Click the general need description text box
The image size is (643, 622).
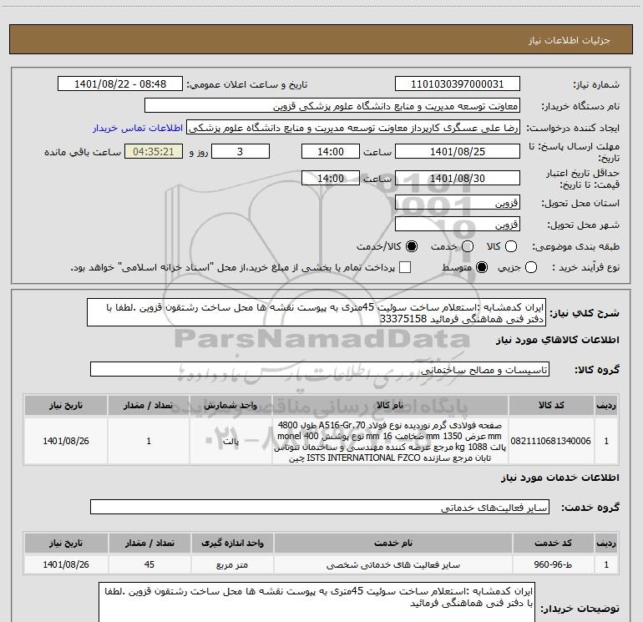click(x=316, y=312)
